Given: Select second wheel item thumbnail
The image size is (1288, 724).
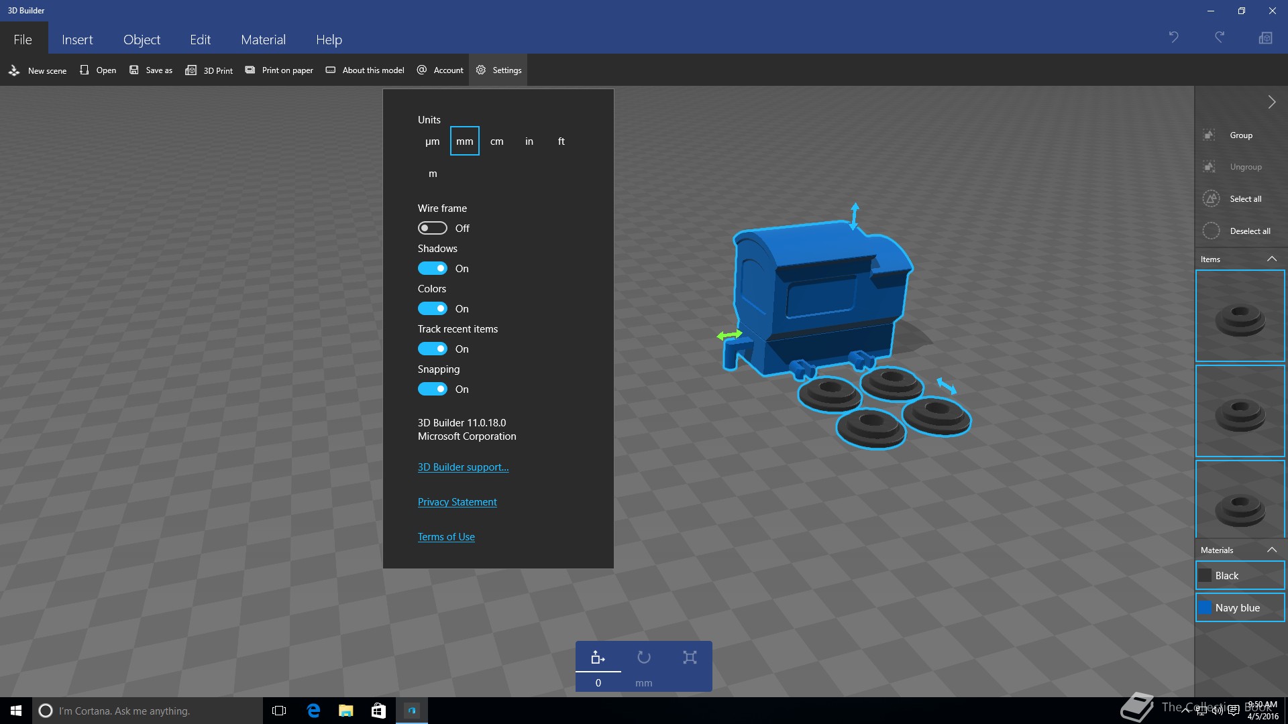Looking at the screenshot, I should coord(1240,411).
